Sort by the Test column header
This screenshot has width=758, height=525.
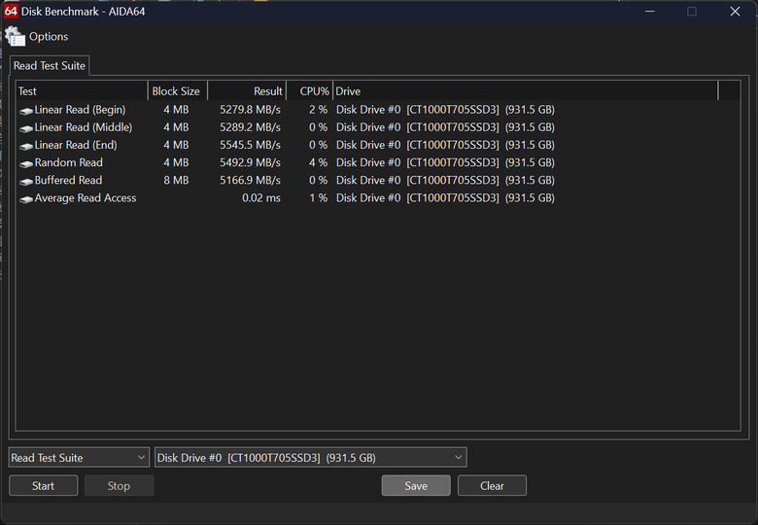82,91
